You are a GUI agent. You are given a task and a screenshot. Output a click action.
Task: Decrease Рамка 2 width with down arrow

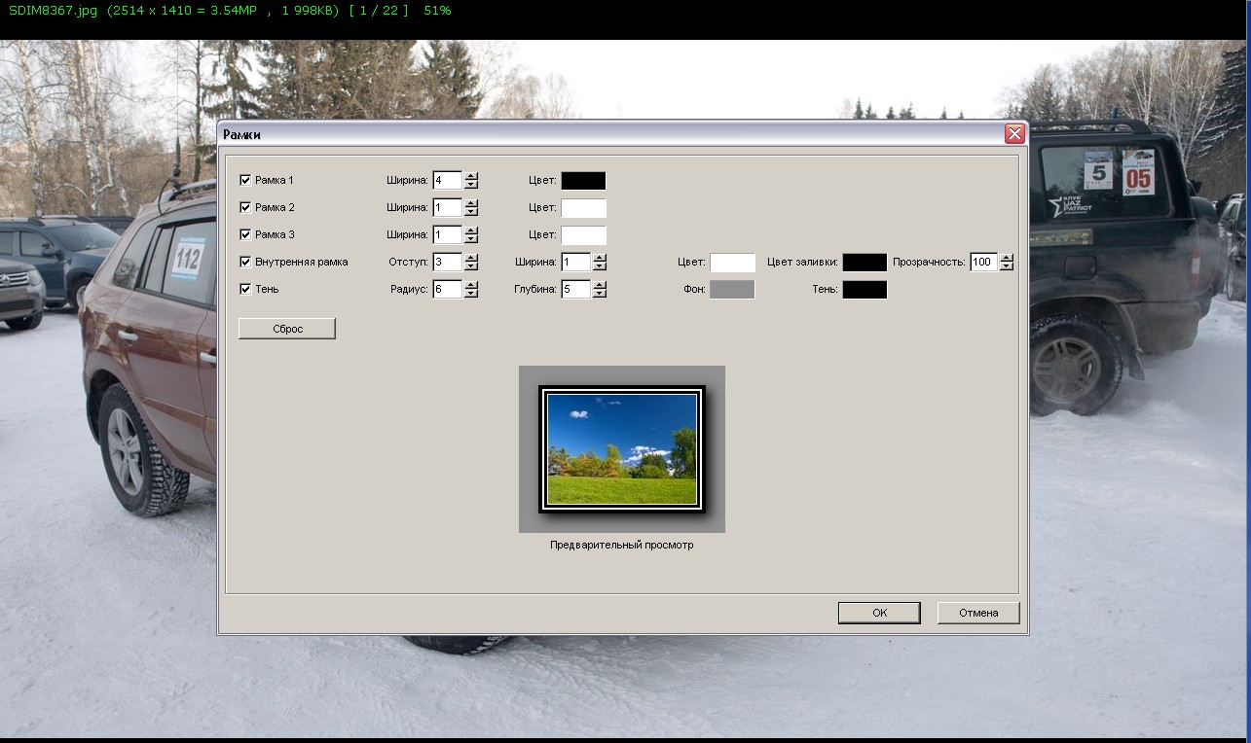(x=471, y=212)
